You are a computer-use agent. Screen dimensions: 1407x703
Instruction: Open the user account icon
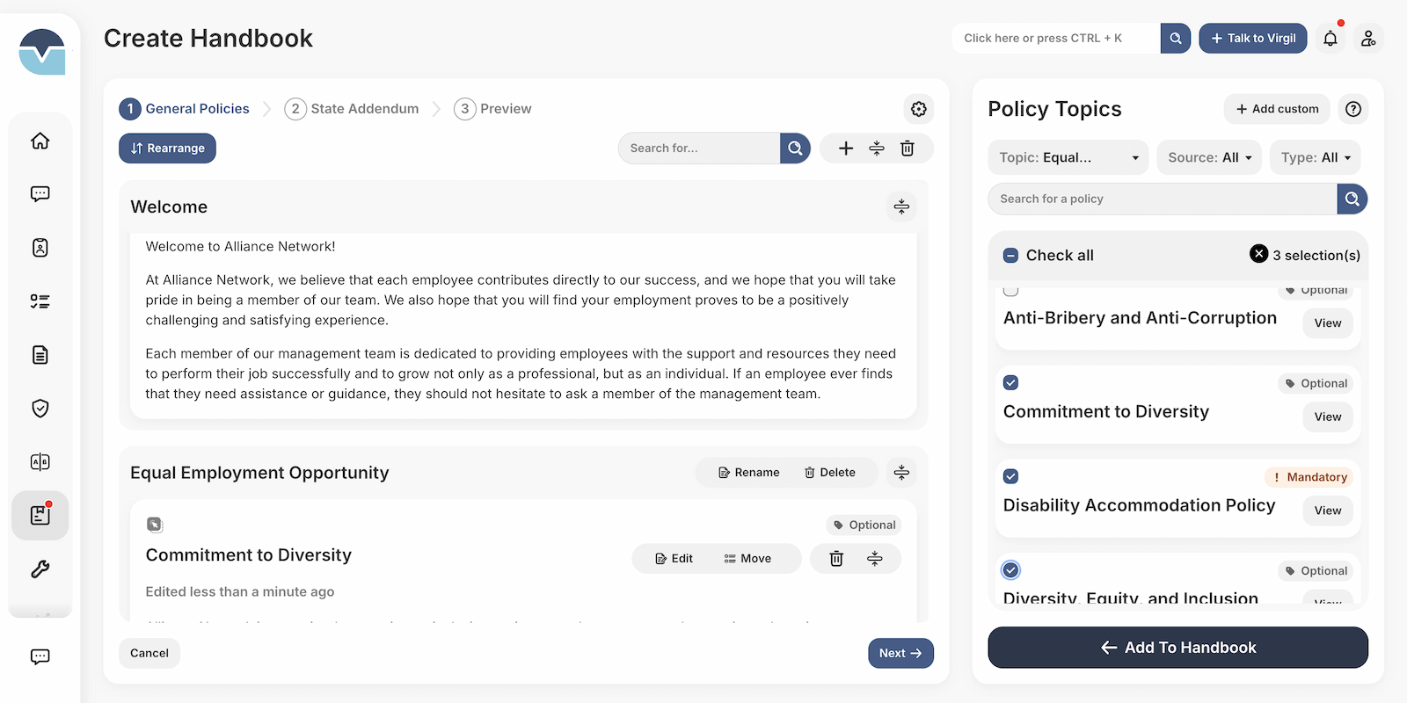pyautogui.click(x=1368, y=39)
